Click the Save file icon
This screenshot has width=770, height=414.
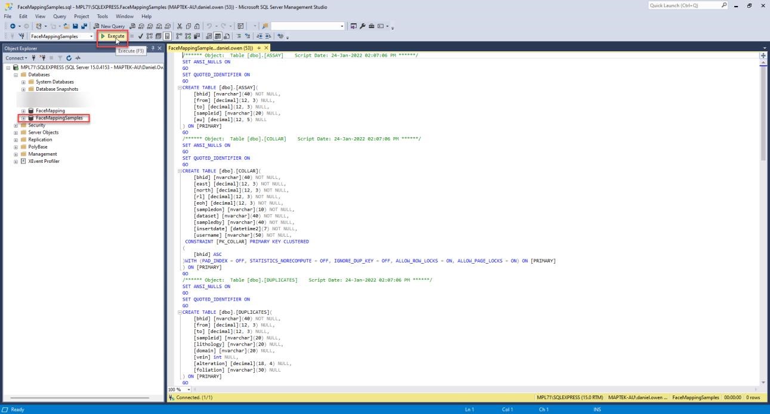click(76, 26)
